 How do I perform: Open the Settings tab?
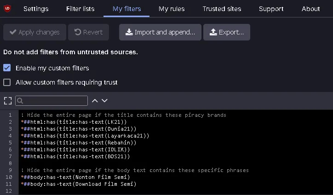[36, 9]
